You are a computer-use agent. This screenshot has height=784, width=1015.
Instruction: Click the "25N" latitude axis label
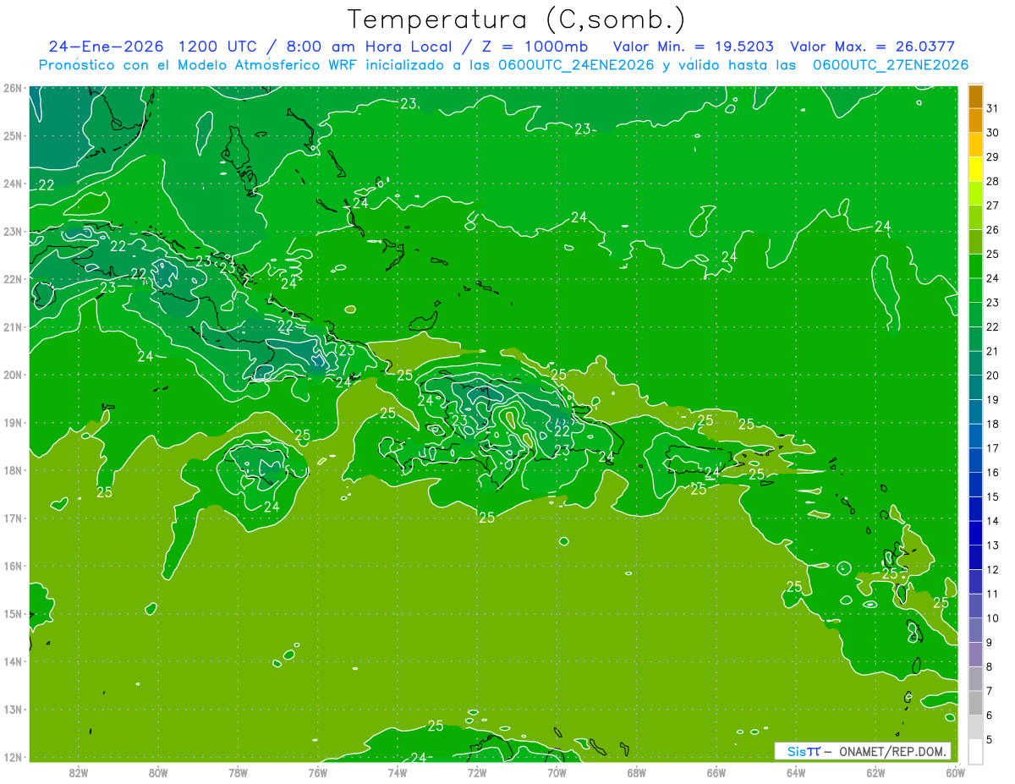click(x=13, y=135)
